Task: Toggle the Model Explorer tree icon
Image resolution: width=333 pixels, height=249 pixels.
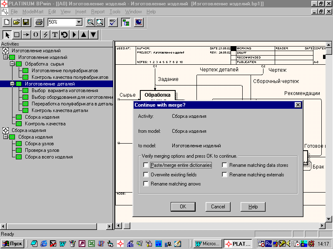Action: 126,22
